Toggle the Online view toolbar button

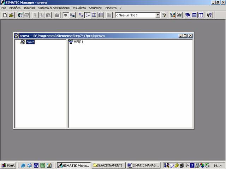click(x=72, y=15)
